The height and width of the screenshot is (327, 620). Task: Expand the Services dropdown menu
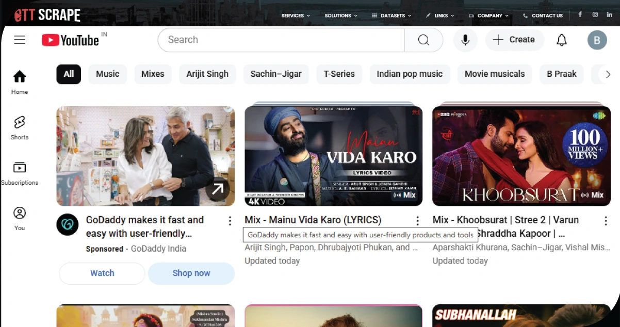[x=296, y=15]
